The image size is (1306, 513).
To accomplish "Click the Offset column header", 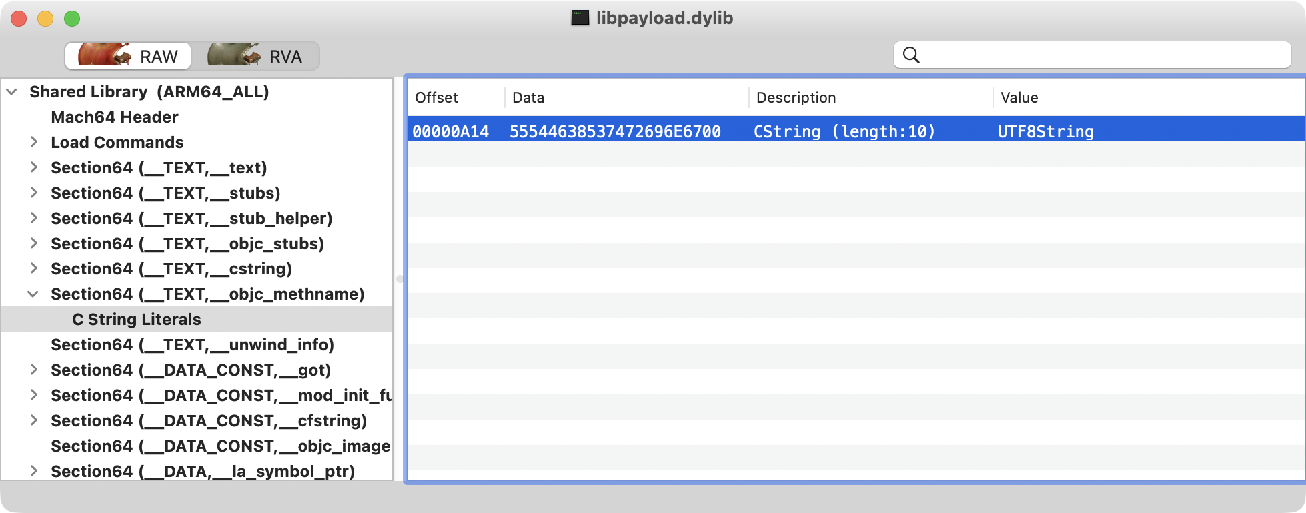I will click(x=436, y=98).
